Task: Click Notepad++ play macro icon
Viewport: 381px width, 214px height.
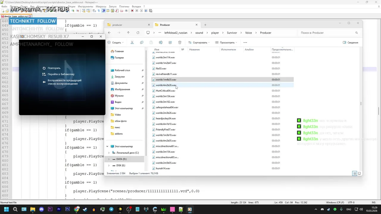Action: 141,11
